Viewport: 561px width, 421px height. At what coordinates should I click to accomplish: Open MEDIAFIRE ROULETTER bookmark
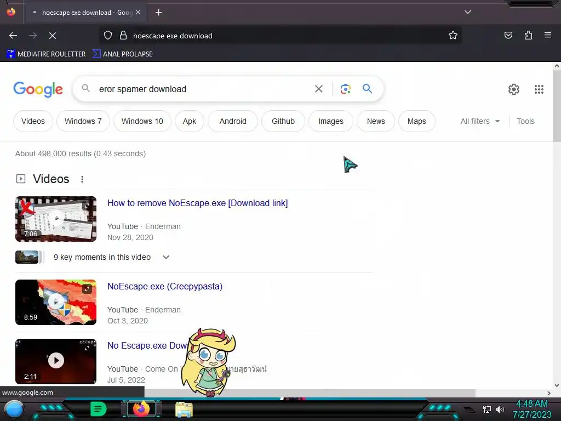point(46,54)
